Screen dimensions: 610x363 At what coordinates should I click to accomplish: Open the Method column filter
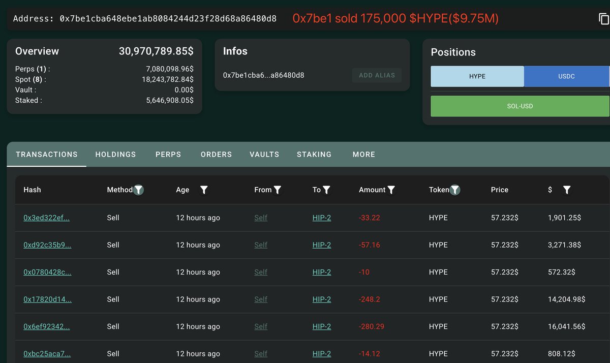pos(138,190)
